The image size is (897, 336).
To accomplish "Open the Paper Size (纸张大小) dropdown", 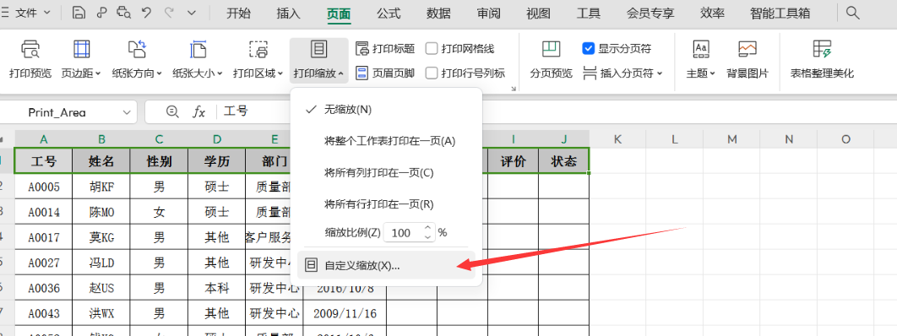I will pyautogui.click(x=198, y=59).
